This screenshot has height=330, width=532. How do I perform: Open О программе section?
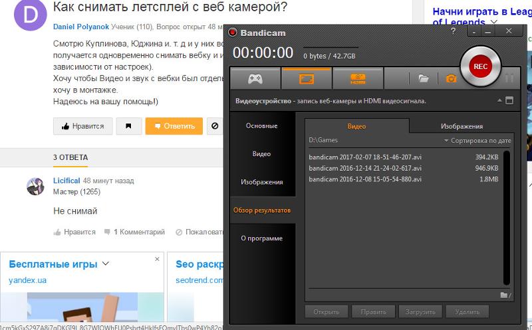(x=261, y=238)
